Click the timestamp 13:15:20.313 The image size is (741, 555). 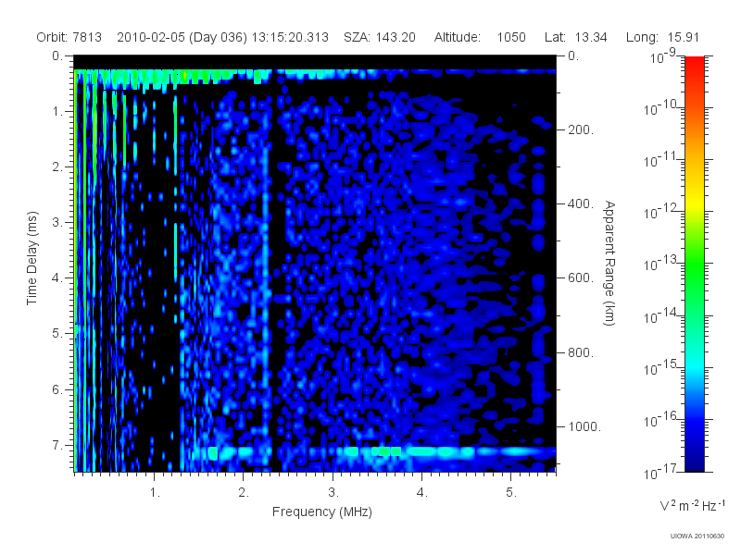(290, 37)
